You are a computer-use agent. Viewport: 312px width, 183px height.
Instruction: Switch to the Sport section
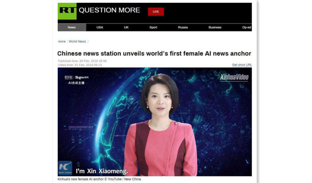tap(153, 27)
